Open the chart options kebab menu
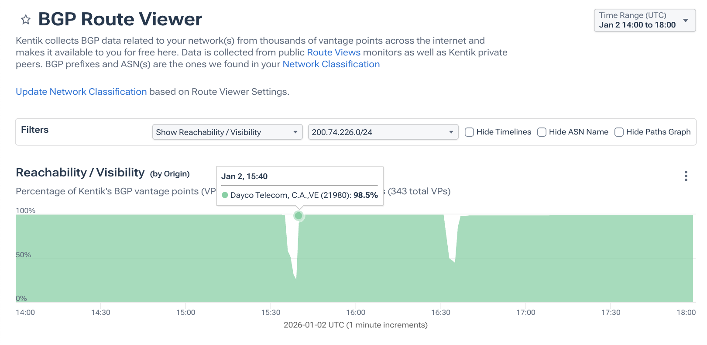Image resolution: width=707 pixels, height=345 pixels. (686, 176)
